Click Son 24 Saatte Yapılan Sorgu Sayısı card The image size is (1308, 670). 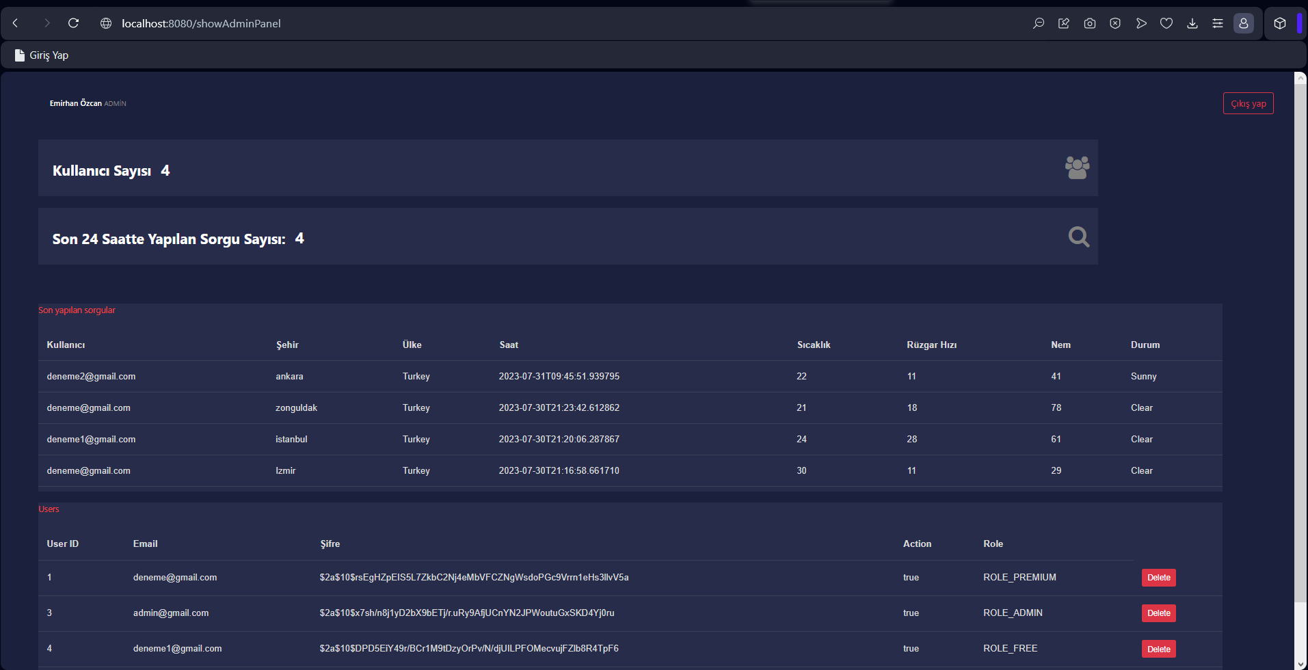568,237
